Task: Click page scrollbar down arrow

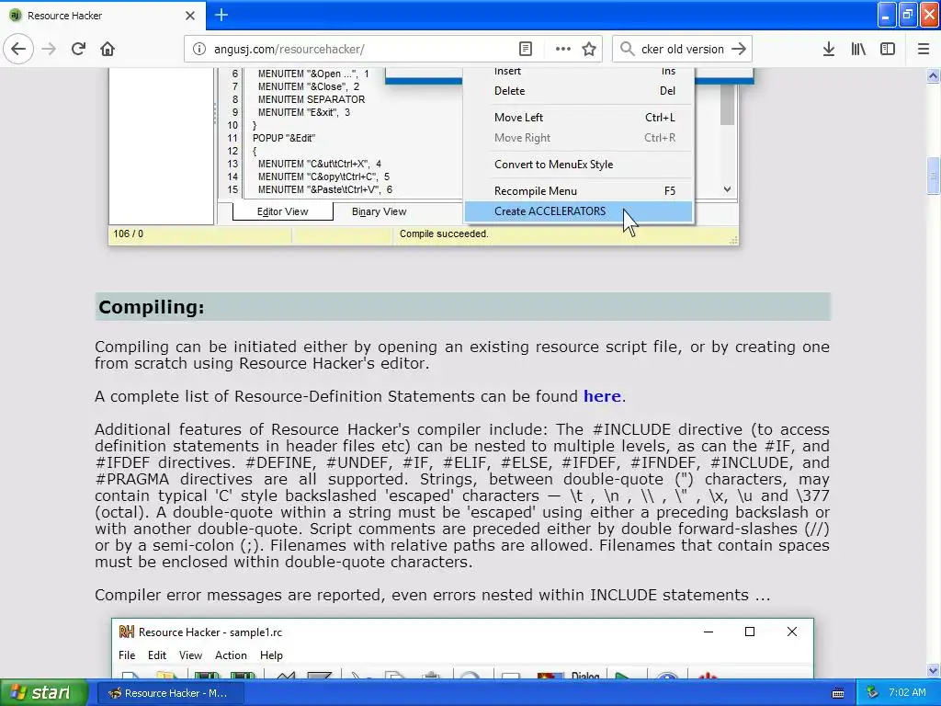Action: click(933, 670)
